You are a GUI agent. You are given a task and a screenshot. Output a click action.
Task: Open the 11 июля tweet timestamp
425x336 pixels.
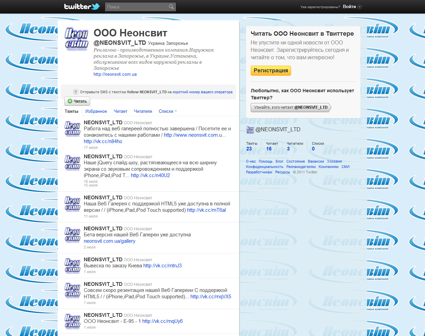(x=91, y=216)
